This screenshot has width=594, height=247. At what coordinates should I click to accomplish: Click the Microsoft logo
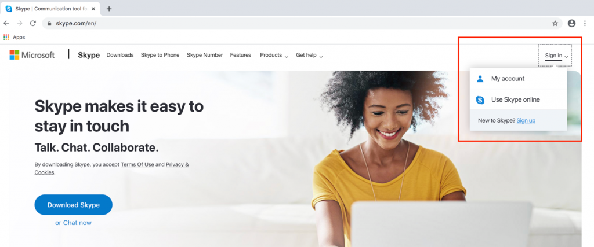[x=32, y=55]
